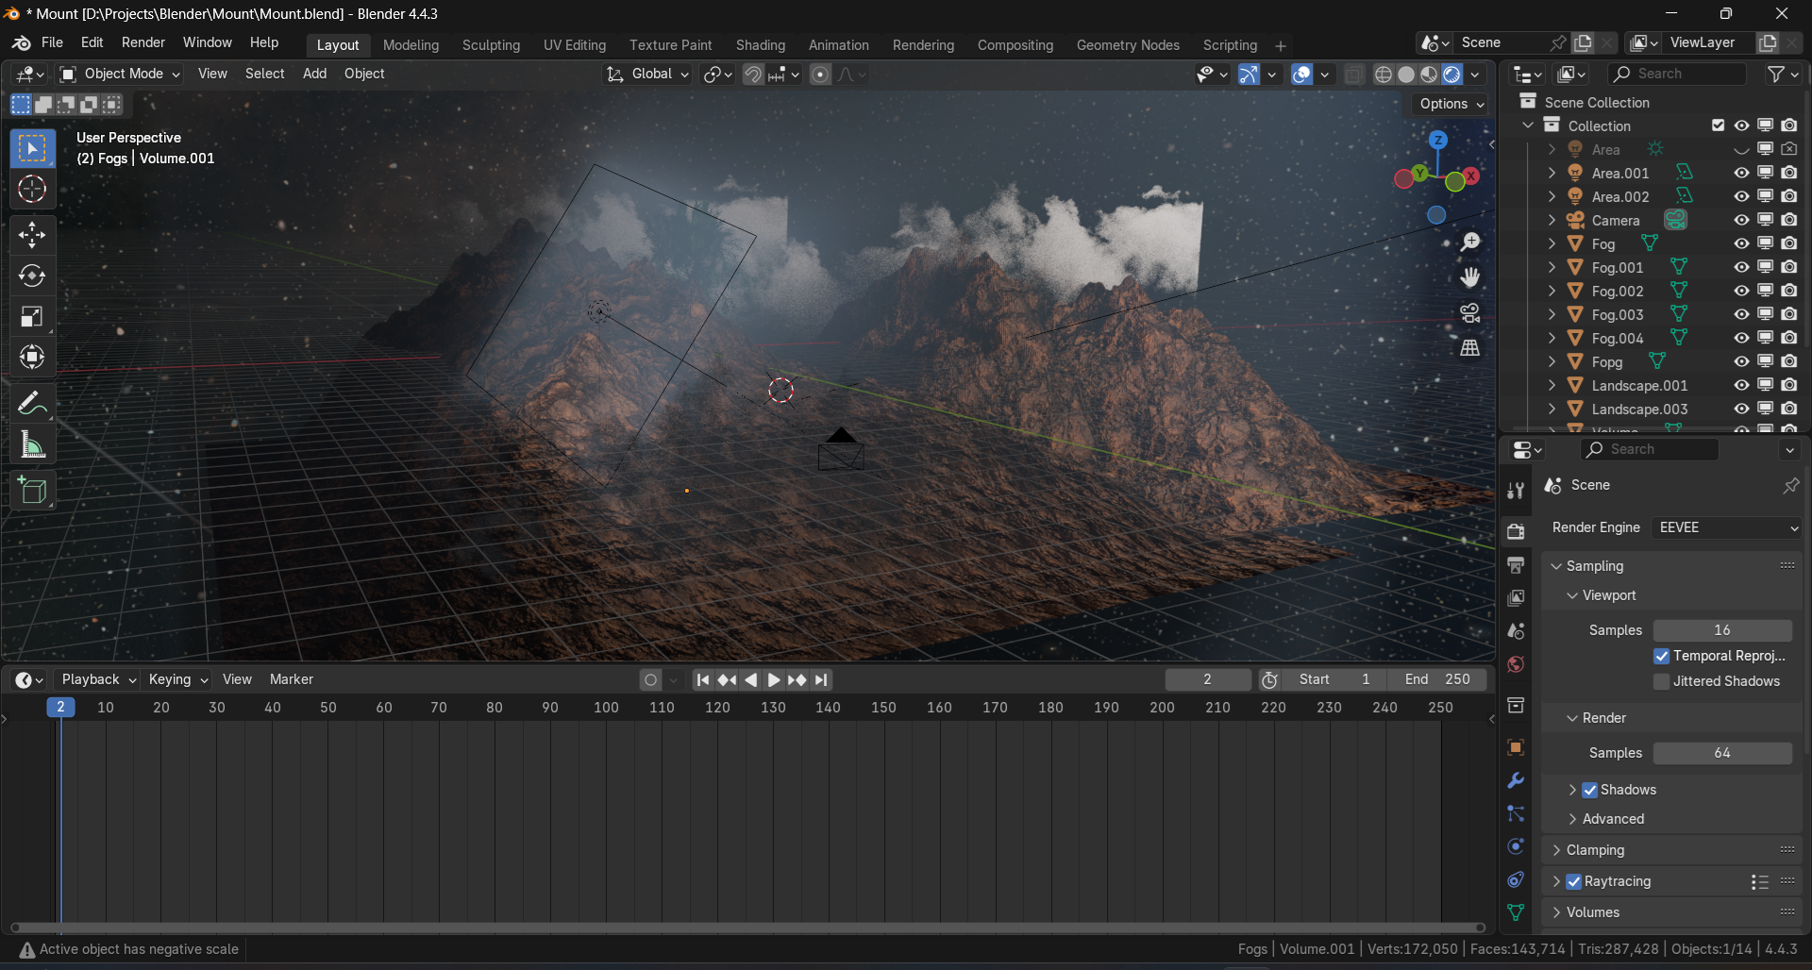Click the Render Samples value field
The image size is (1812, 970).
point(1722,753)
